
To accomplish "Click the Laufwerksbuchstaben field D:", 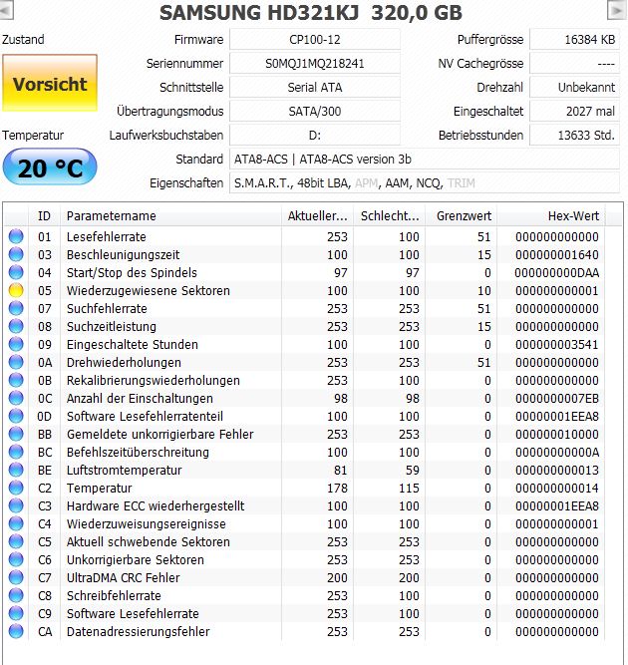I will 315,136.
